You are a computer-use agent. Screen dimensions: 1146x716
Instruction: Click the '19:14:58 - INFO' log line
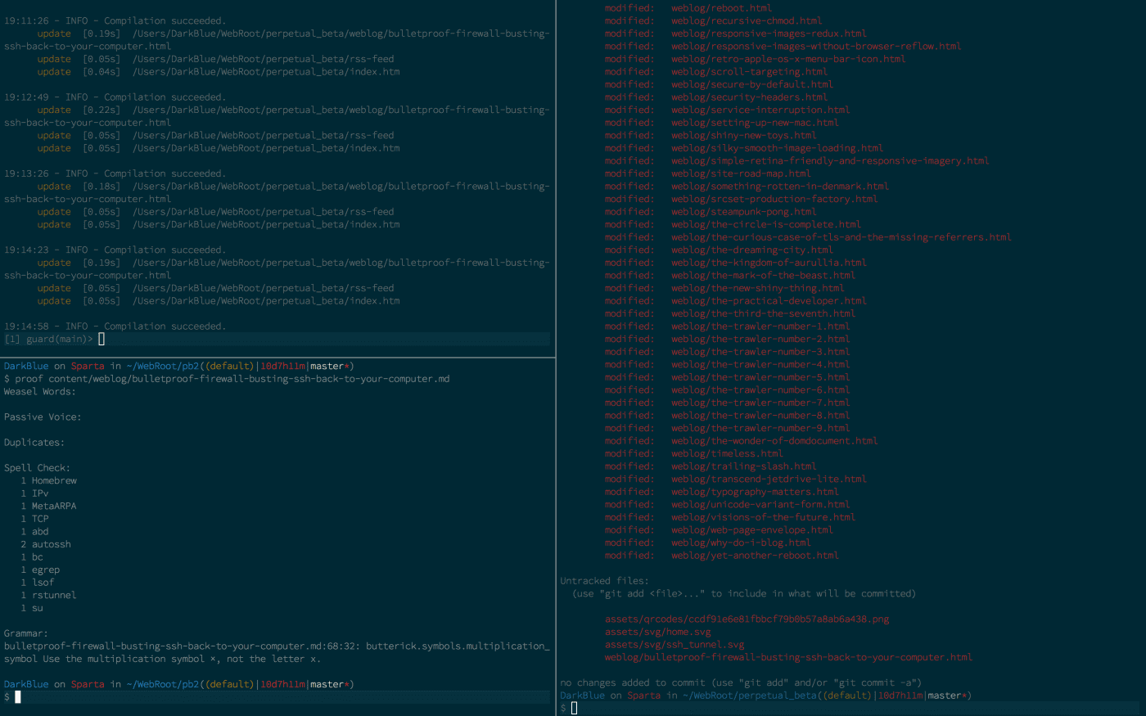pyautogui.click(x=115, y=326)
